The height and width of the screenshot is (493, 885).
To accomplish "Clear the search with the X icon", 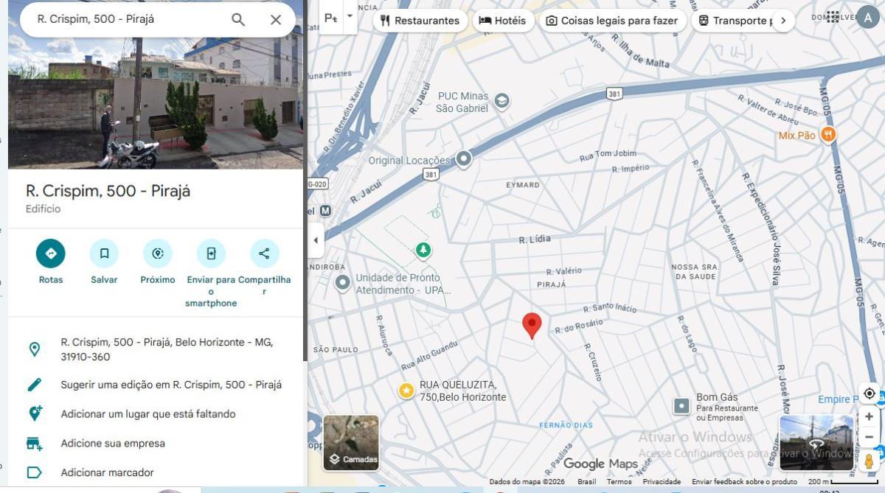I will [x=276, y=20].
